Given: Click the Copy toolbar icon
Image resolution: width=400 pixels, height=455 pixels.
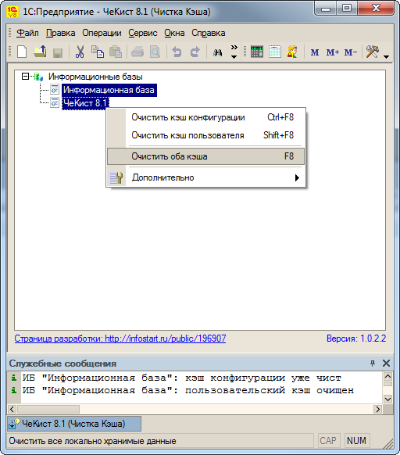Looking at the screenshot, I should coord(98,52).
